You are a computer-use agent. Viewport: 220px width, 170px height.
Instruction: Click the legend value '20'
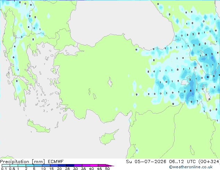pos(59,169)
